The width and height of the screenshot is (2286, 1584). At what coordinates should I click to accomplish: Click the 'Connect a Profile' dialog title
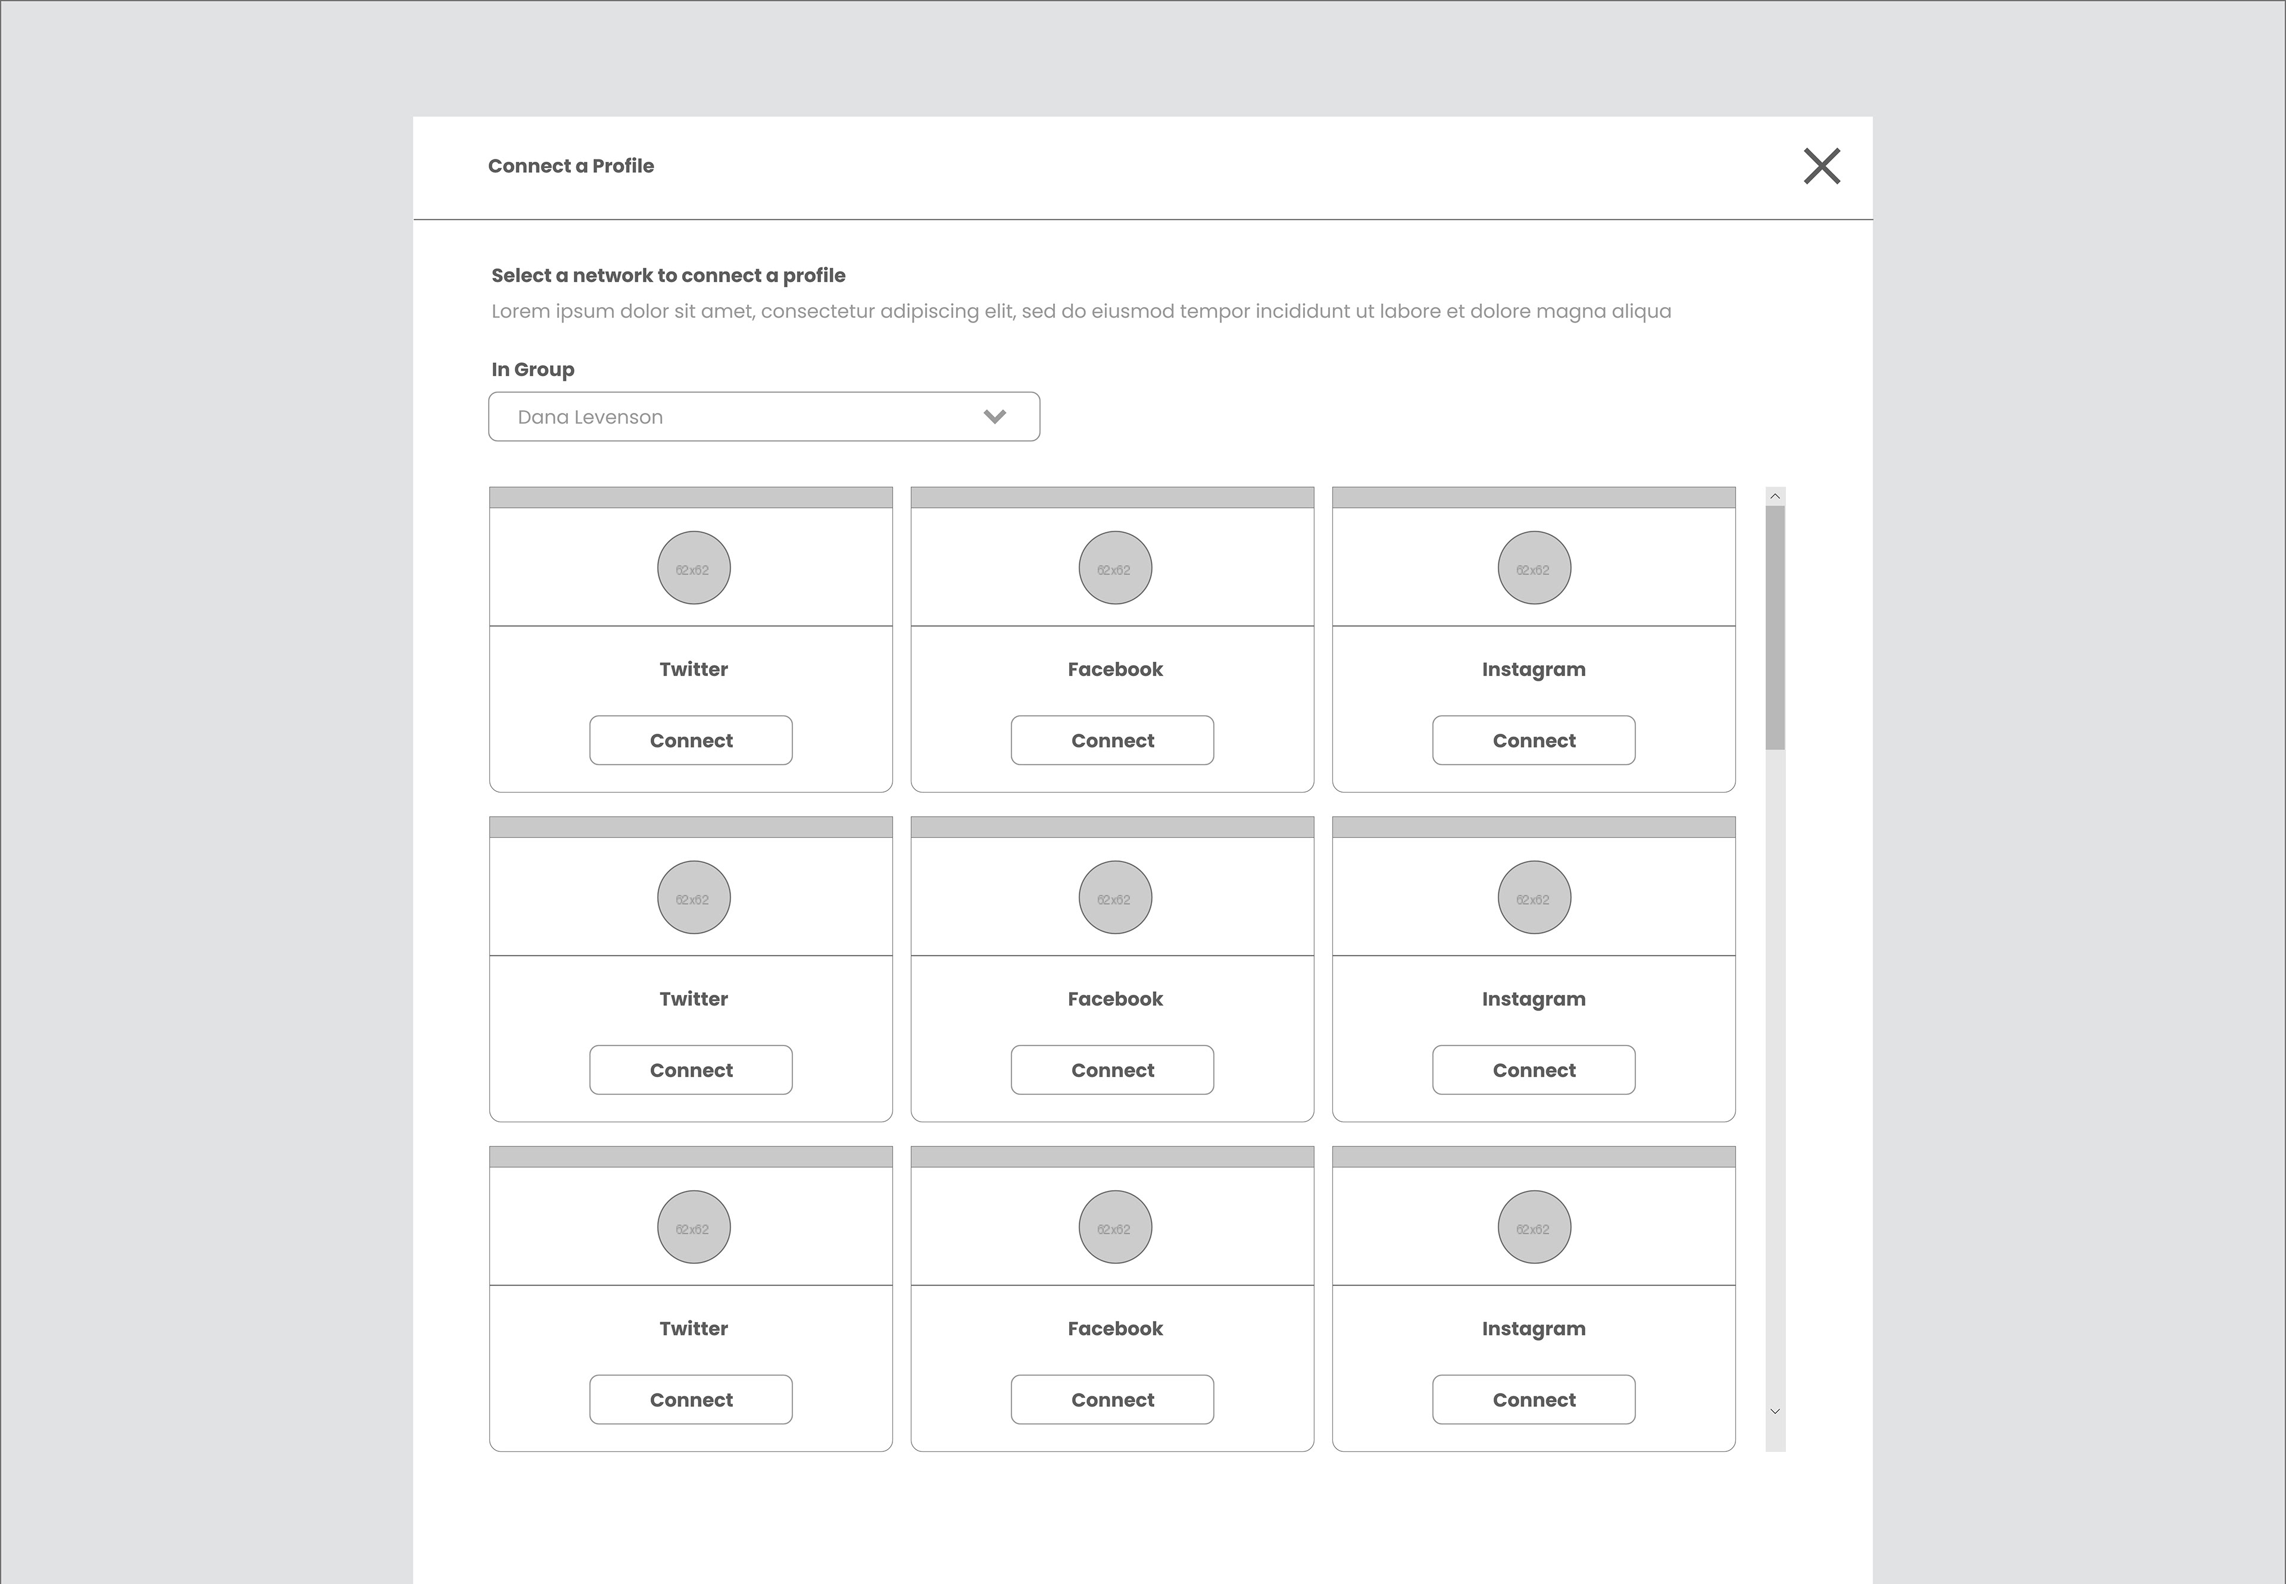(x=571, y=166)
